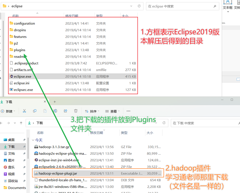Select the plugins folder icon

[11, 50]
